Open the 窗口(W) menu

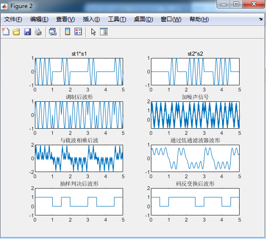[171, 19]
